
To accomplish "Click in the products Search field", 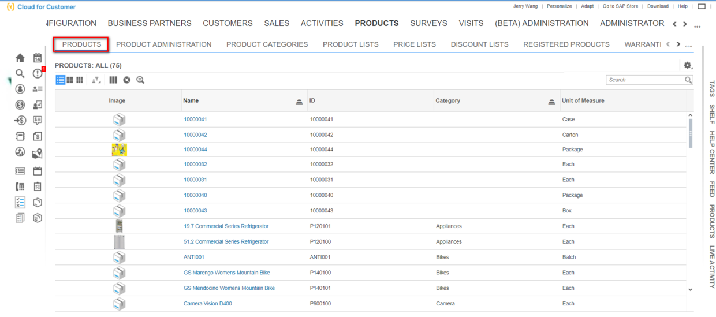I will click(644, 80).
